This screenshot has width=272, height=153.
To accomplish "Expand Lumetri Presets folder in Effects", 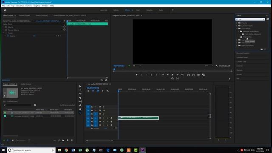I will tap(237, 25).
